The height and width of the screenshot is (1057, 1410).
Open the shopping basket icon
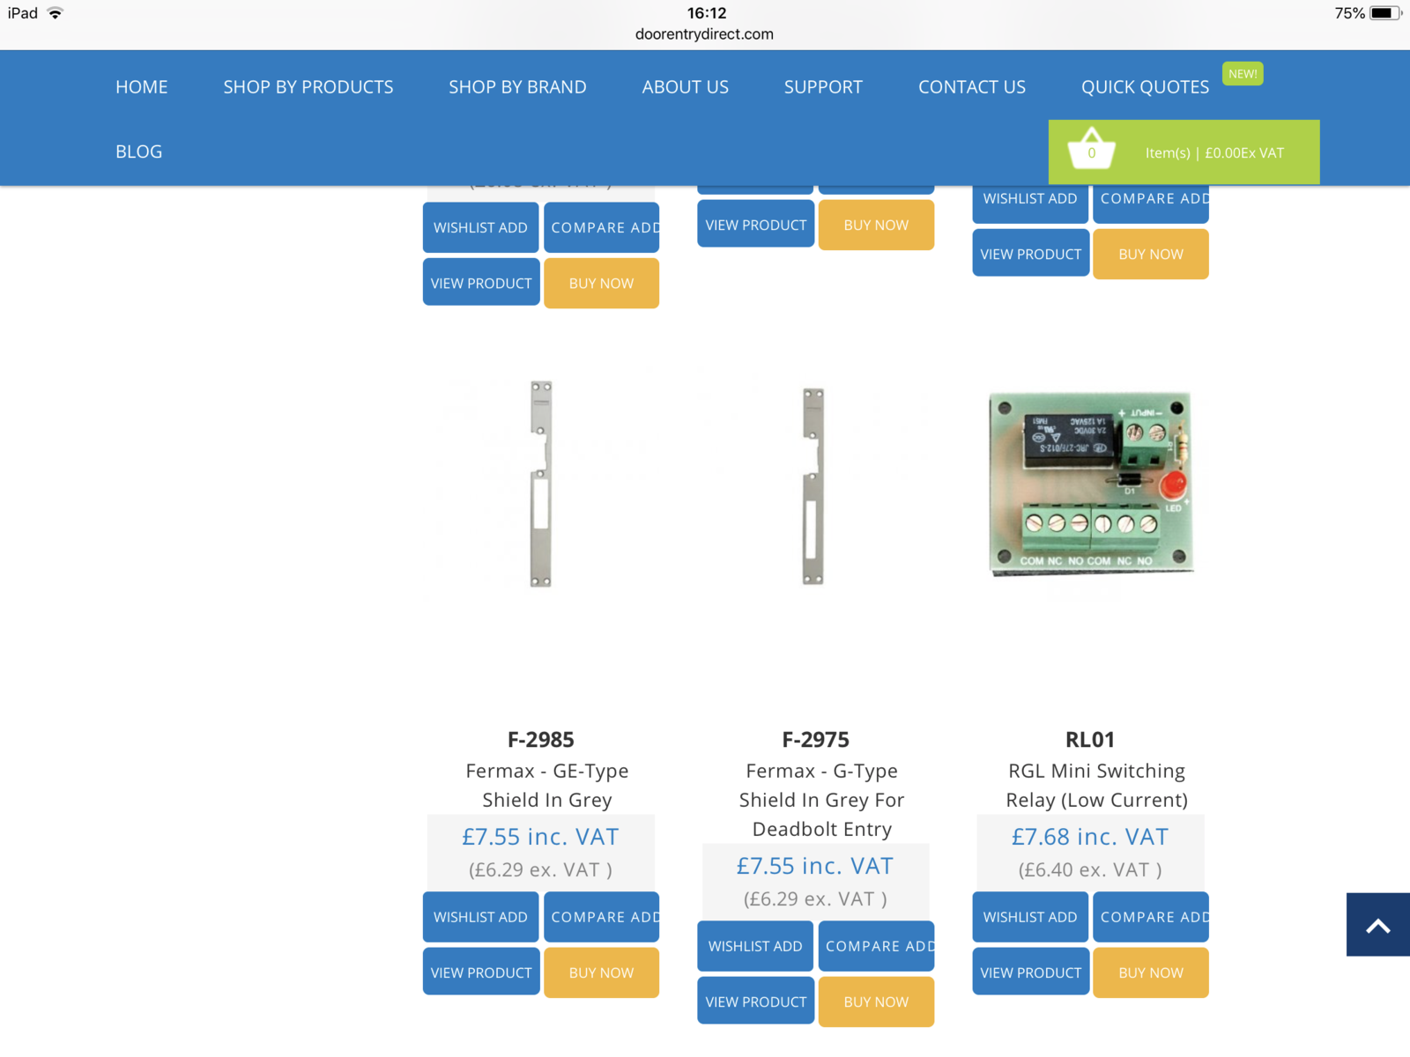(x=1091, y=150)
